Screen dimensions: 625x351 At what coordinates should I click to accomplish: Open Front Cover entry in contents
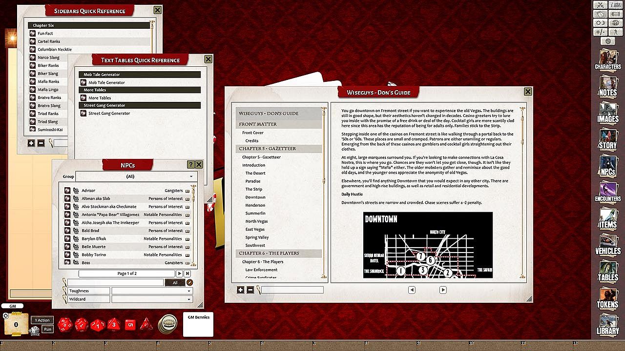coord(253,133)
